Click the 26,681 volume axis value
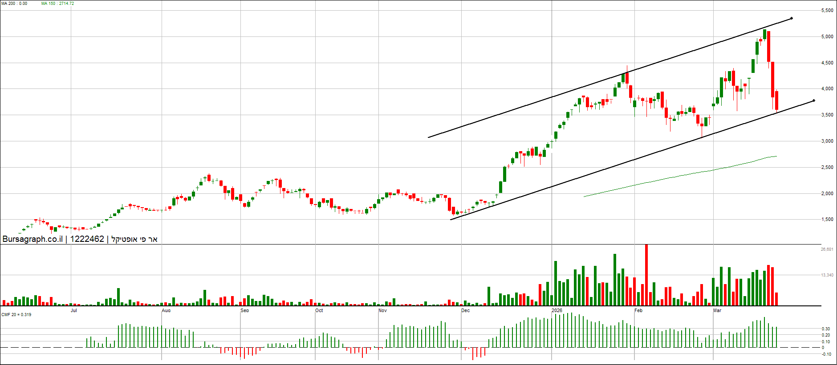The image size is (837, 365). [827, 249]
